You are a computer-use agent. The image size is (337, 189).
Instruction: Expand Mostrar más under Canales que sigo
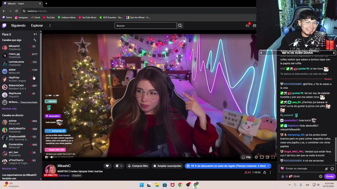9,109
